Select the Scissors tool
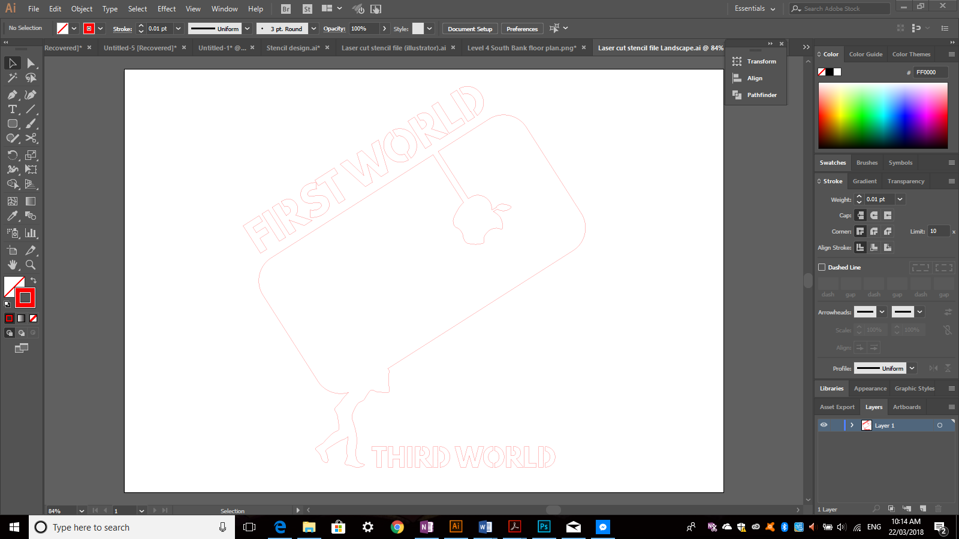 (x=31, y=138)
